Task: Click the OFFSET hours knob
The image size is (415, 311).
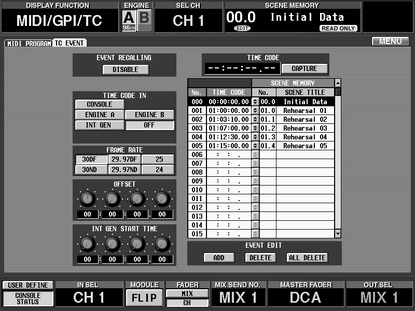Action: click(88, 199)
